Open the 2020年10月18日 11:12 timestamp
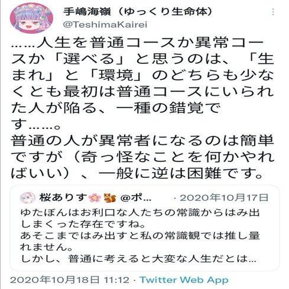This screenshot has width=289, height=289. coord(70,280)
